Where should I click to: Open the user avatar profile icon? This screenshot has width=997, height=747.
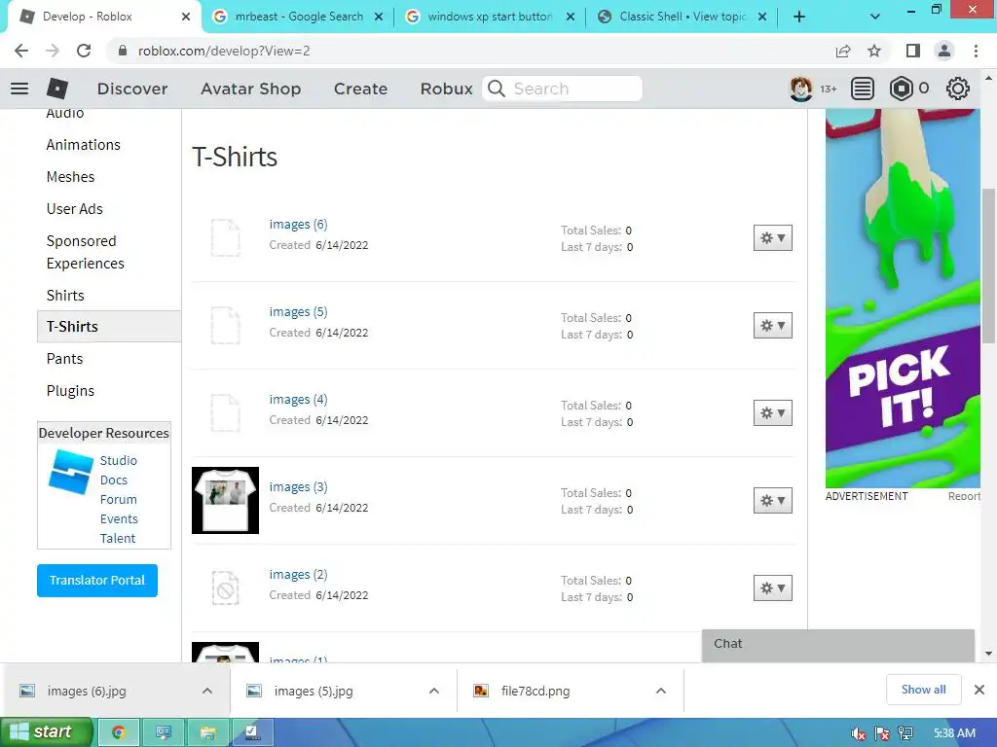point(800,89)
